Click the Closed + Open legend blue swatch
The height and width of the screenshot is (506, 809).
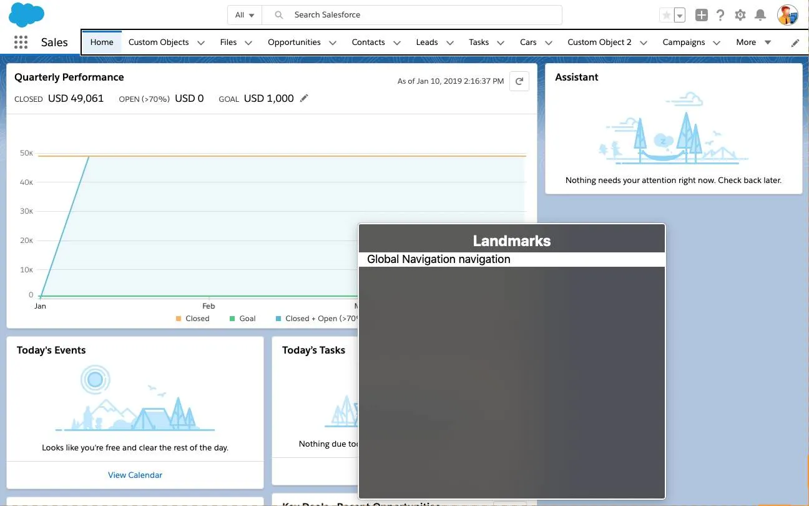(x=278, y=319)
